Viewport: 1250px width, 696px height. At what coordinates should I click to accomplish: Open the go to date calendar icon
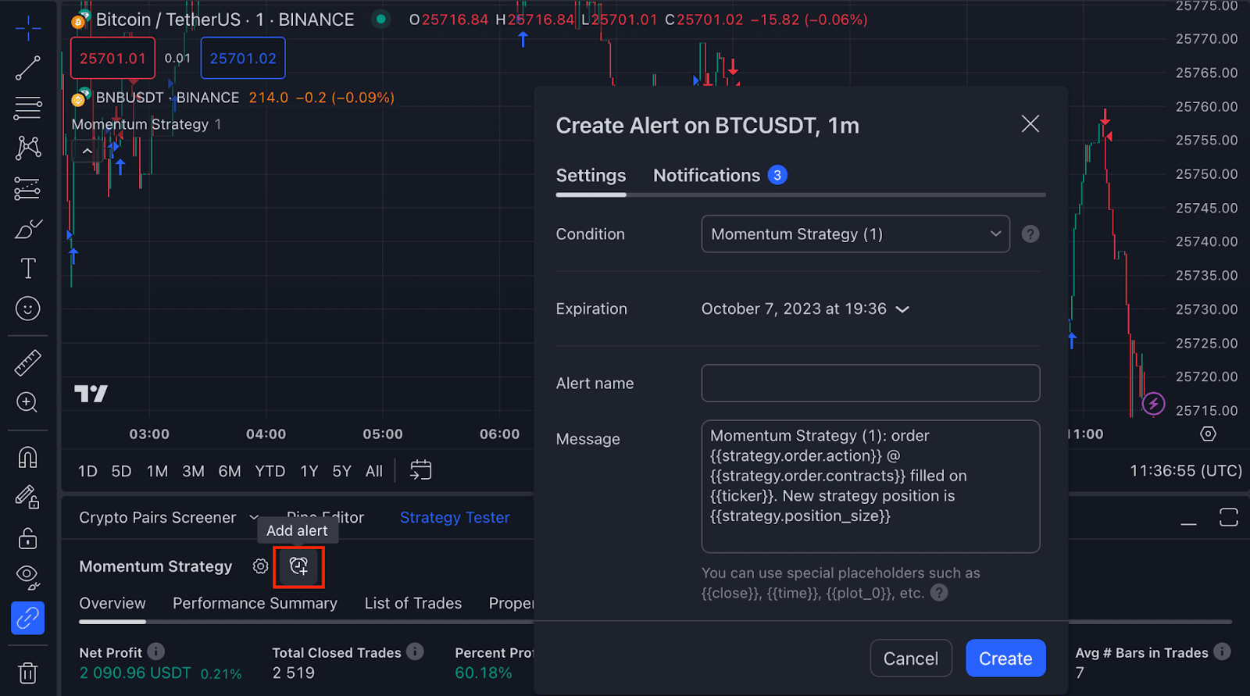click(420, 470)
